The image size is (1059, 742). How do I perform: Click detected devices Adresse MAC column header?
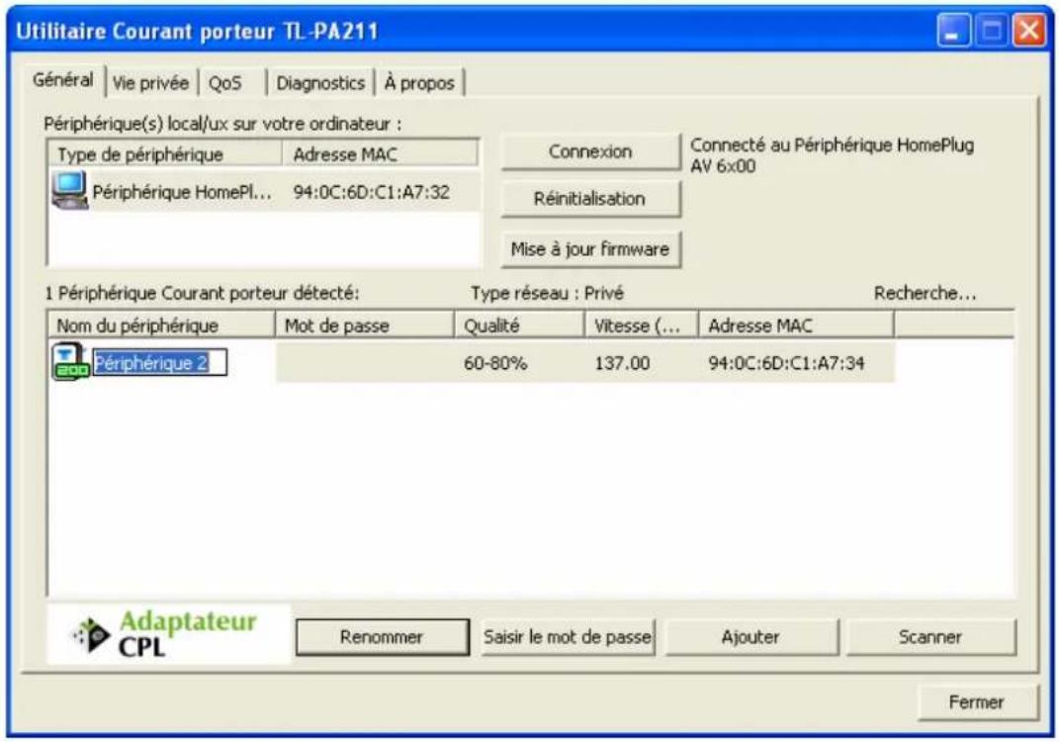[x=796, y=325]
